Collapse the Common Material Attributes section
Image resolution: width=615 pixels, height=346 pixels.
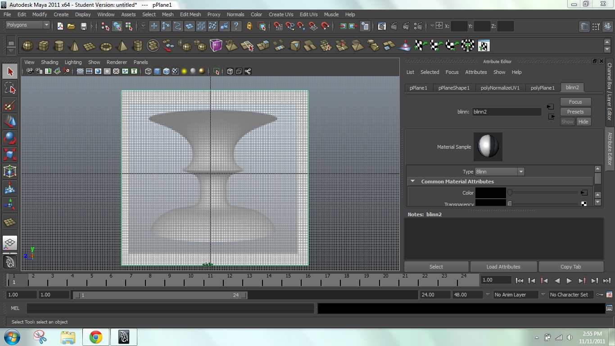click(412, 182)
